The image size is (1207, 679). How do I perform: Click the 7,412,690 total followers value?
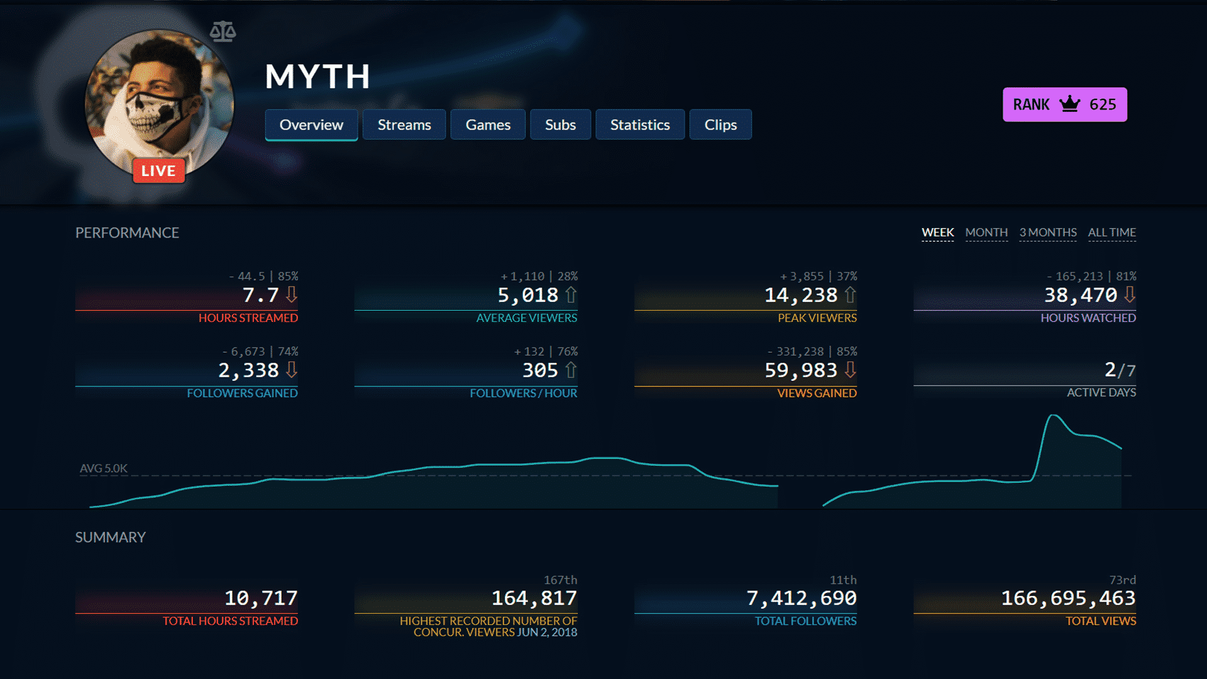(x=801, y=598)
